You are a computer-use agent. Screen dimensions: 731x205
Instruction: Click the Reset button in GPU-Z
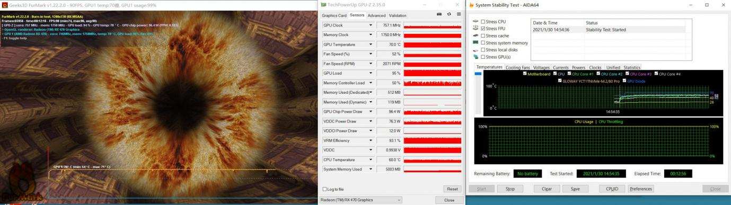452,189
